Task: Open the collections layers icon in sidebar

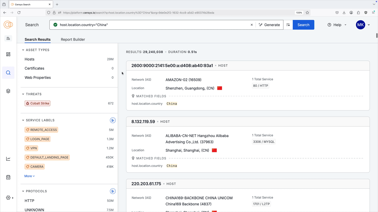Action: (x=8, y=91)
